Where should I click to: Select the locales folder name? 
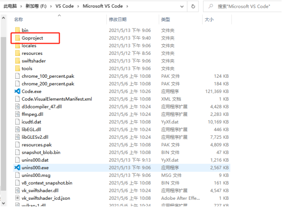[x=29, y=46]
